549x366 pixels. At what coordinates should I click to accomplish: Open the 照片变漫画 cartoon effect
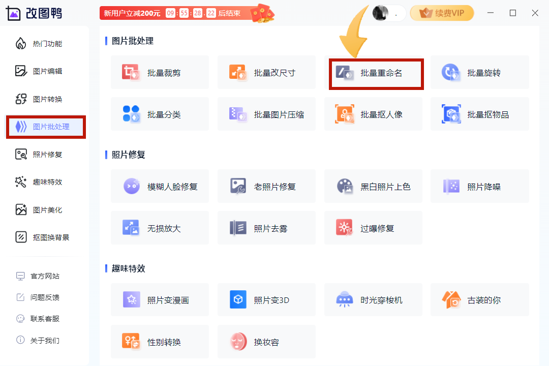160,300
